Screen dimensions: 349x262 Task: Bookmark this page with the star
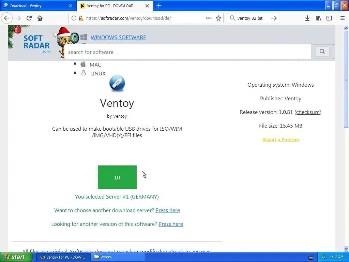218,18
